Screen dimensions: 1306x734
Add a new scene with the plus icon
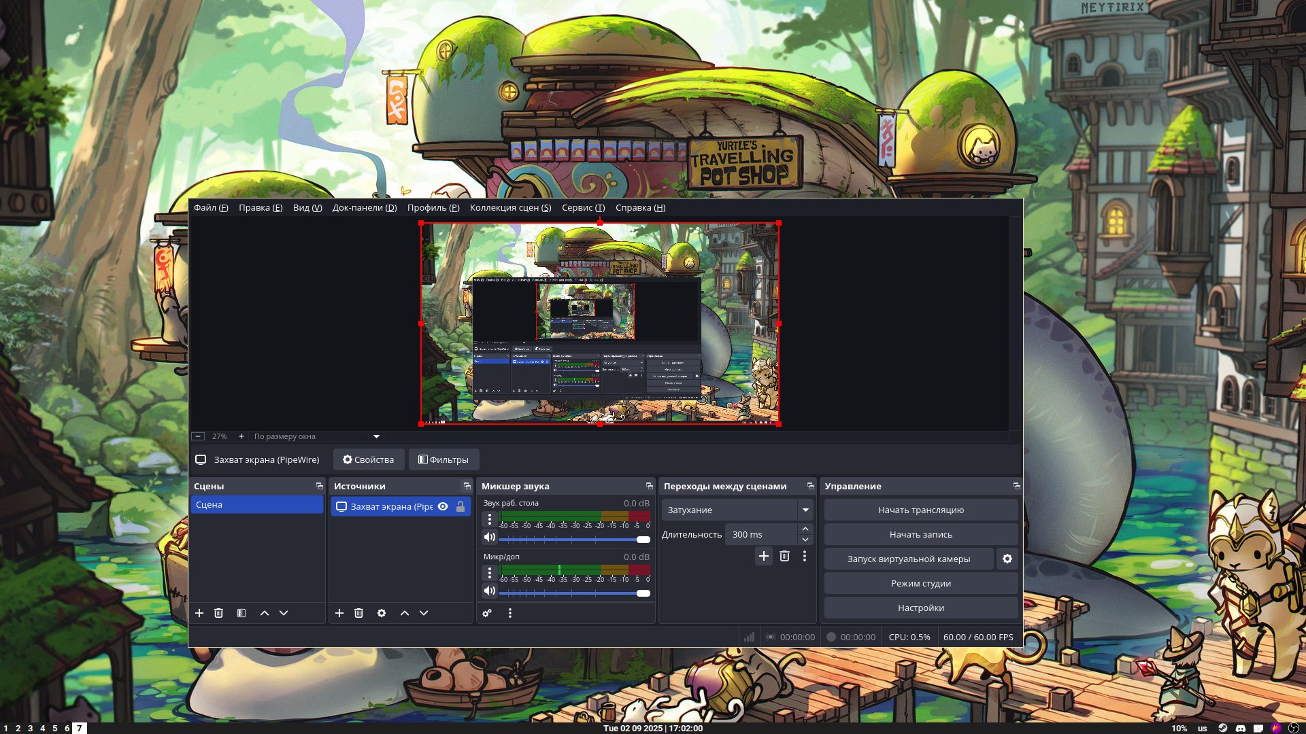point(199,613)
